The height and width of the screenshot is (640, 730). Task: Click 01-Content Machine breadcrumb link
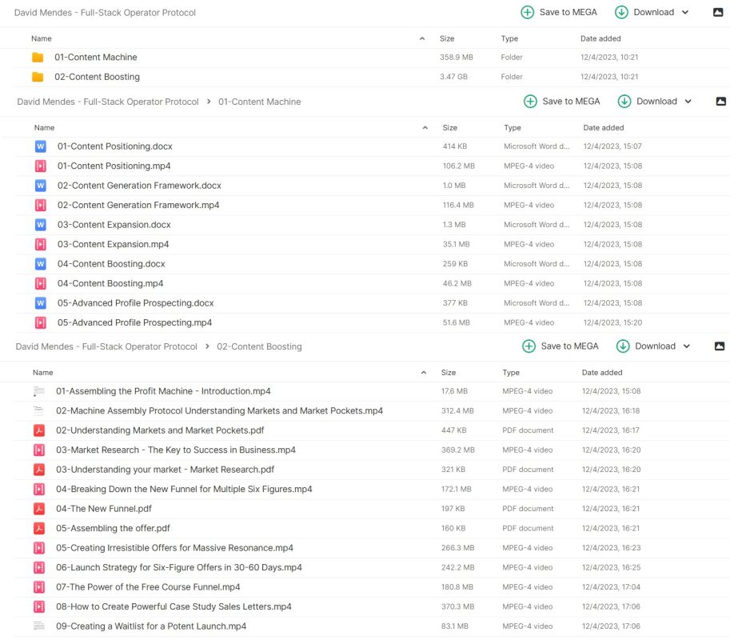259,102
